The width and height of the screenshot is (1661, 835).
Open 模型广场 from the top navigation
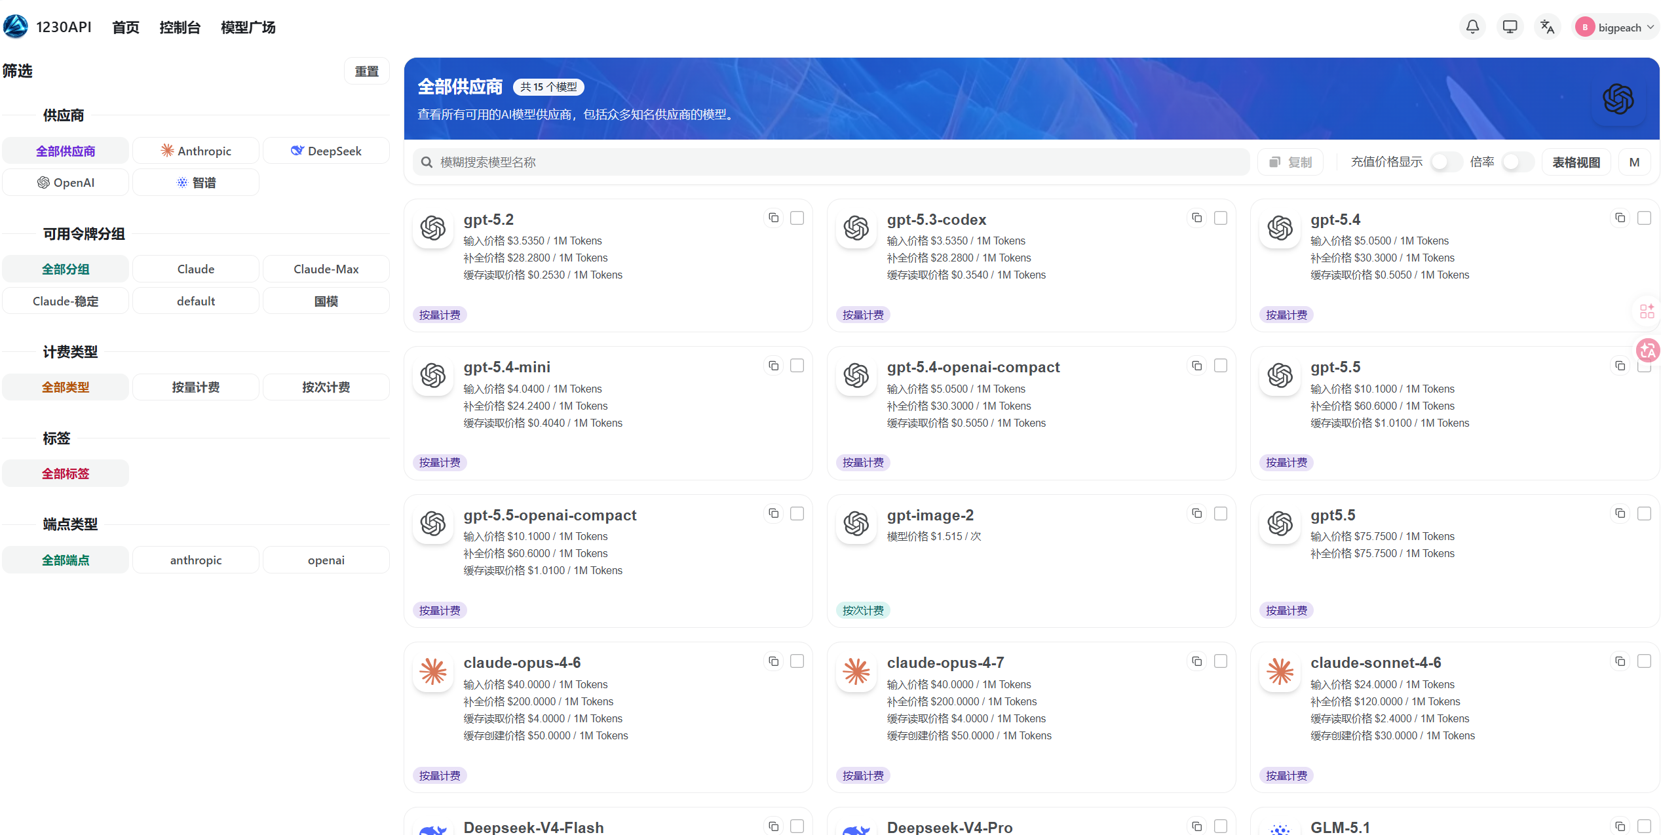pyautogui.click(x=248, y=27)
